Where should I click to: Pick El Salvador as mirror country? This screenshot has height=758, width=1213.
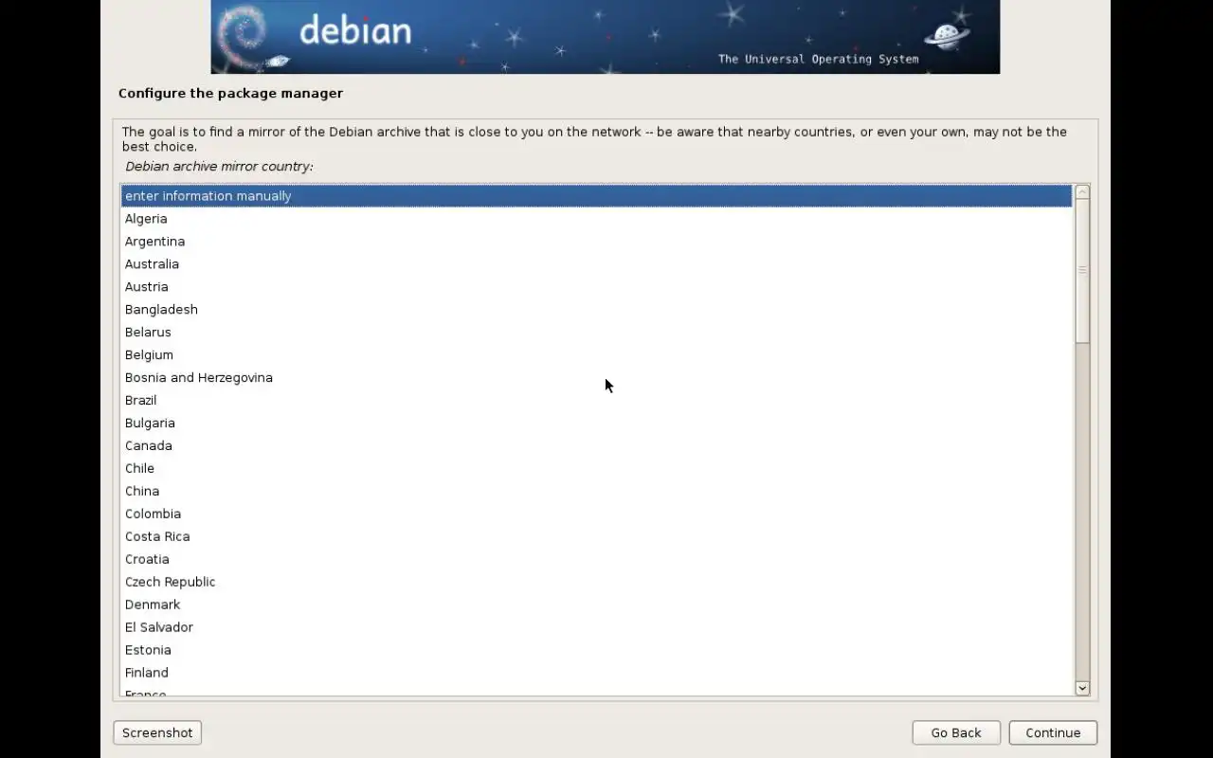[596, 628]
